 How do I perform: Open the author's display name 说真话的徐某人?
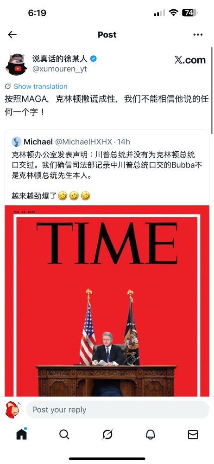click(x=60, y=58)
